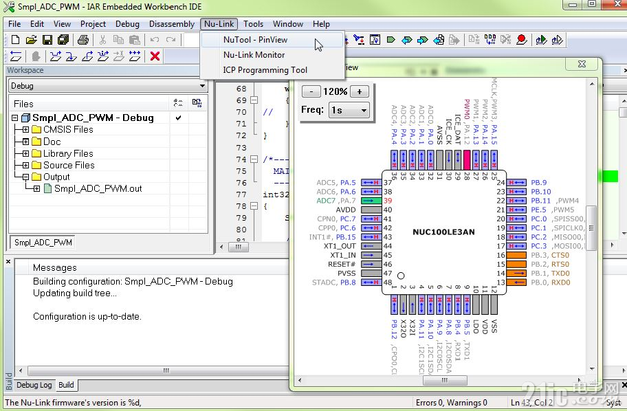
Task: Click the Next Statement debug icon
Action: (x=103, y=56)
